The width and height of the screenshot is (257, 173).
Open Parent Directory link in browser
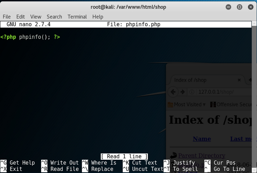click(x=202, y=155)
